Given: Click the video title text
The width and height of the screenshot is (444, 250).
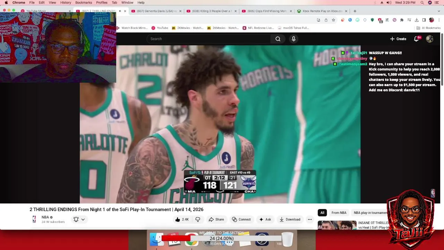Looking at the screenshot, I should tap(116, 209).
